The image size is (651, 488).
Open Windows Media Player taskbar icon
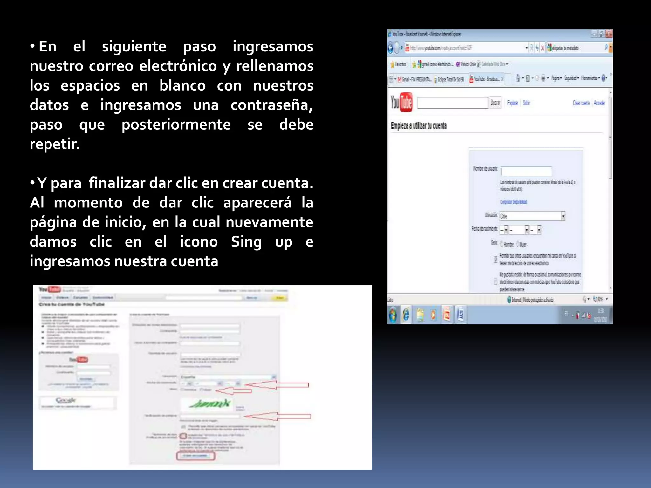[433, 315]
